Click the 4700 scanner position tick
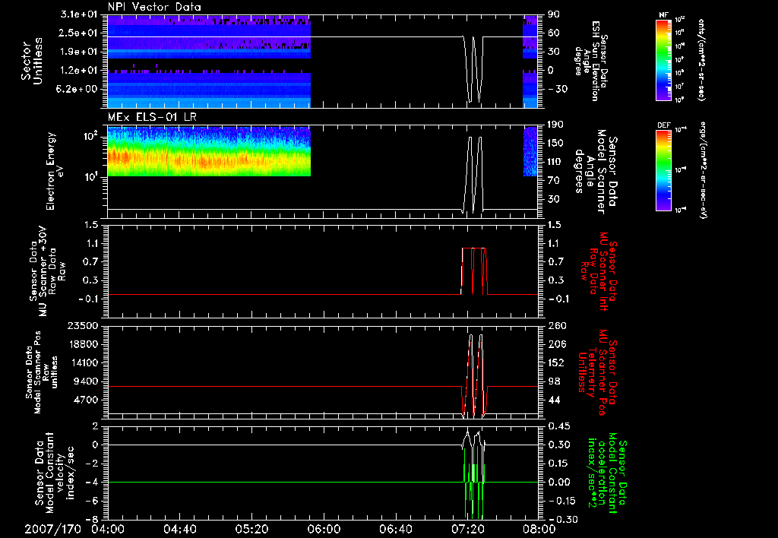The height and width of the screenshot is (538, 778). (86, 400)
